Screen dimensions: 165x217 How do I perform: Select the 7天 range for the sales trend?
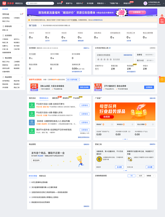pos(131,176)
